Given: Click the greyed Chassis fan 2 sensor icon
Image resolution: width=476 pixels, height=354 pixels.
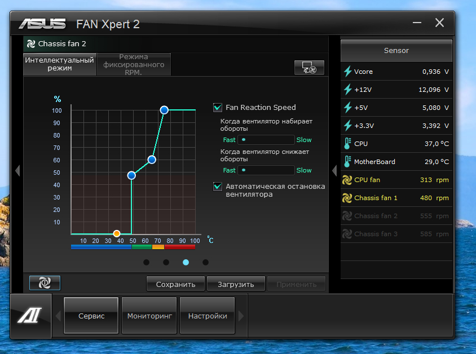Looking at the screenshot, I should click(x=347, y=216).
